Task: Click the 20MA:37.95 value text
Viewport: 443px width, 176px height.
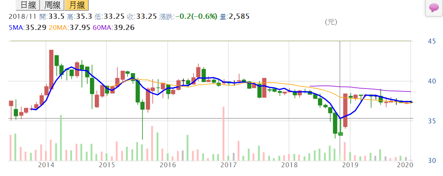Action: pyautogui.click(x=69, y=28)
